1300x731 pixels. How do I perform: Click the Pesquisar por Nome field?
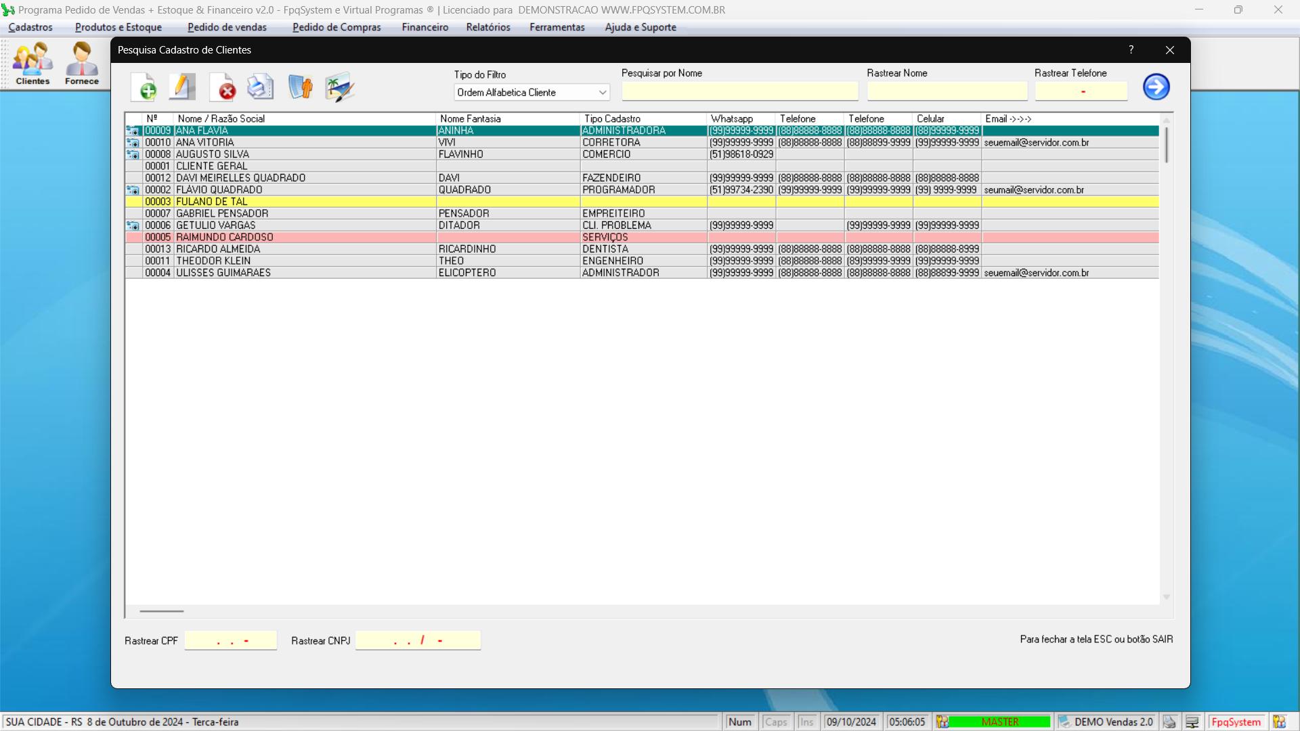[x=740, y=91]
